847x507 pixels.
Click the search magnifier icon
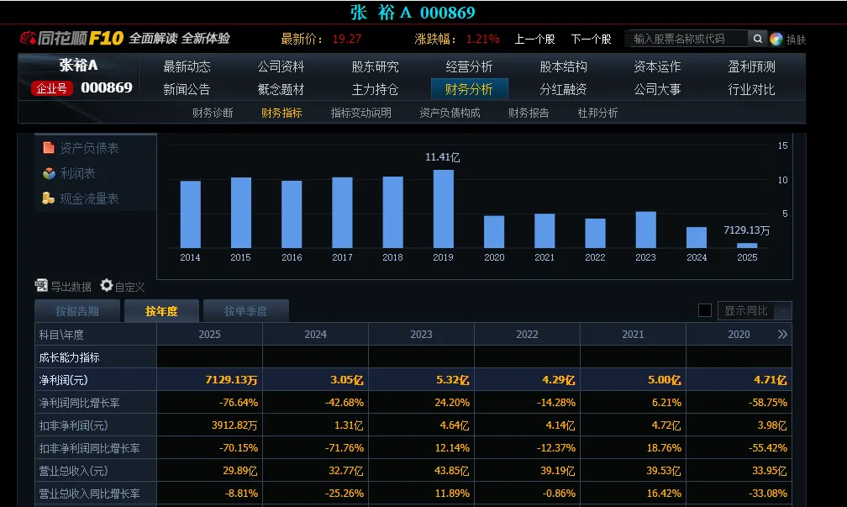pyautogui.click(x=757, y=39)
